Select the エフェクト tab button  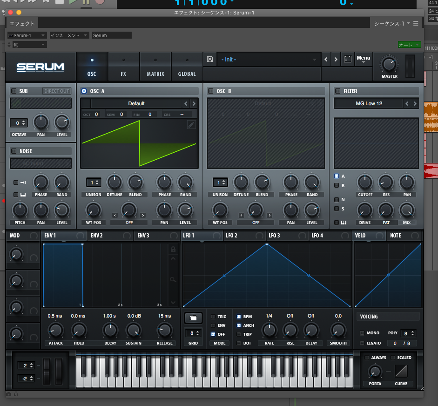22,23
